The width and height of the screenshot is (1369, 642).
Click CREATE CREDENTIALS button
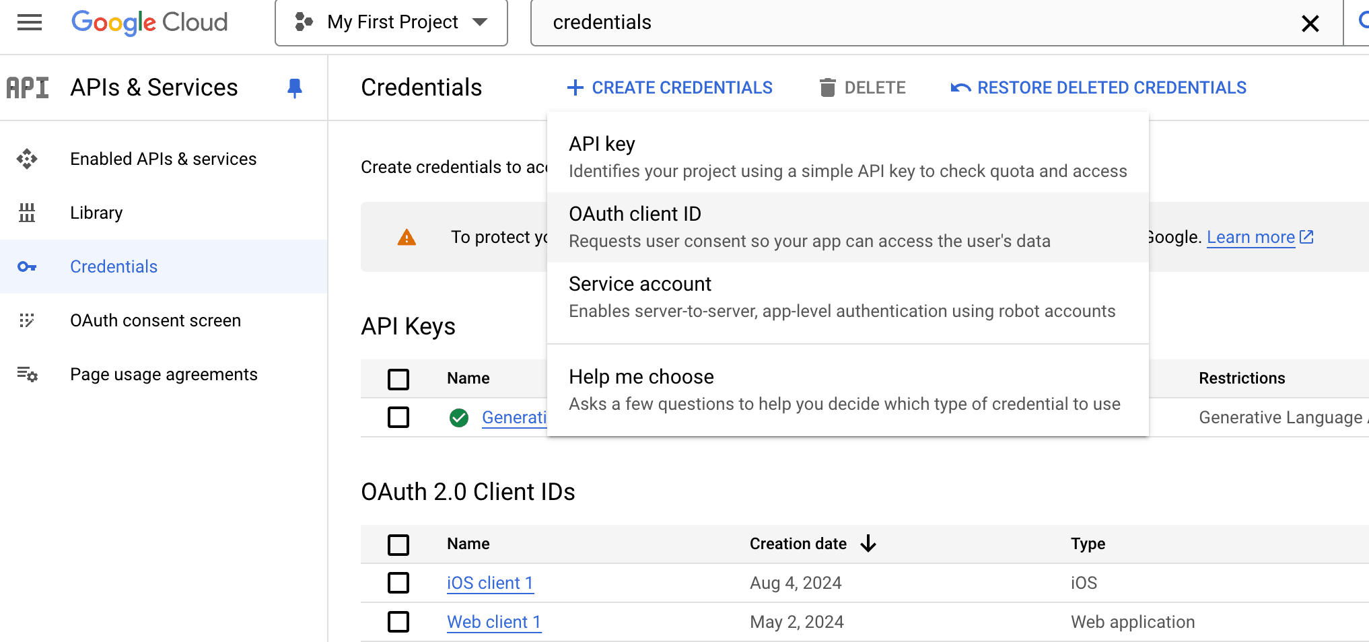(x=670, y=87)
